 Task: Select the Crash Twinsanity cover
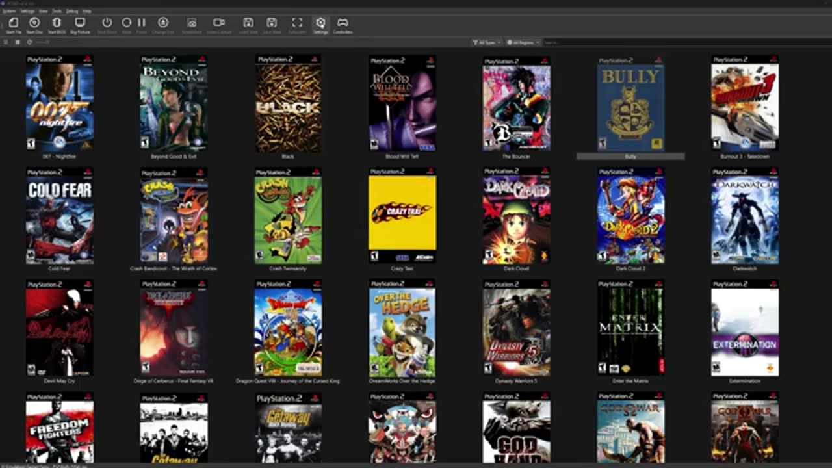[x=288, y=216]
